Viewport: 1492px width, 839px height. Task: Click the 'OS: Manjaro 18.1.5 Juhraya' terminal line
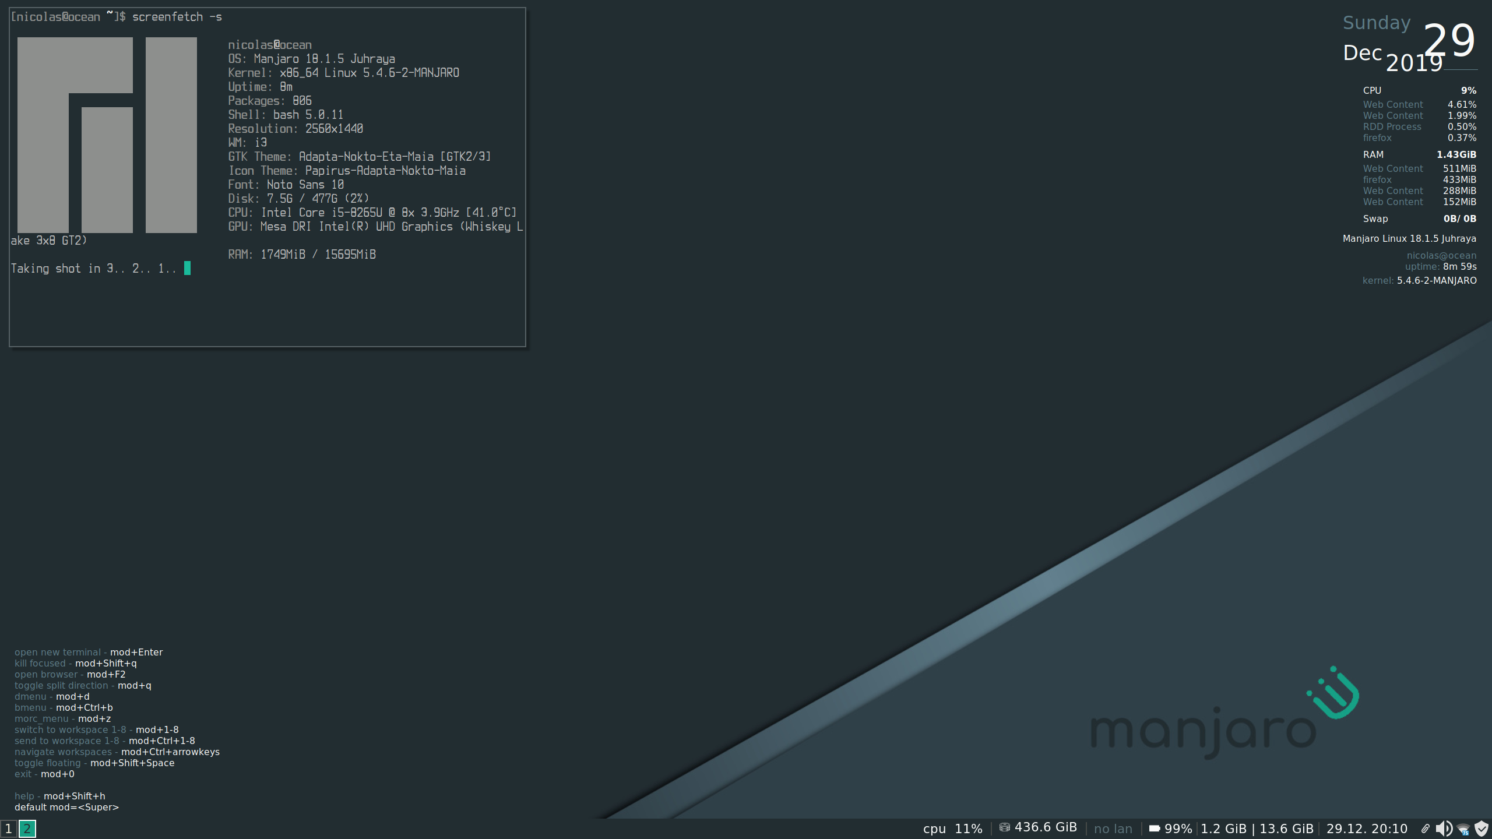tap(311, 59)
